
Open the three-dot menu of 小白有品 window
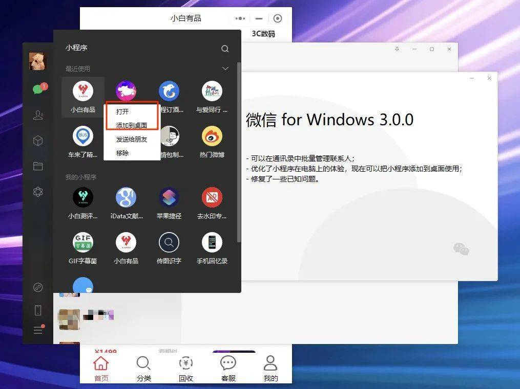240,18
